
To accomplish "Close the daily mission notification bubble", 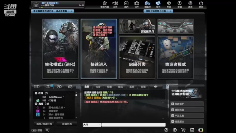I will 171,11.
